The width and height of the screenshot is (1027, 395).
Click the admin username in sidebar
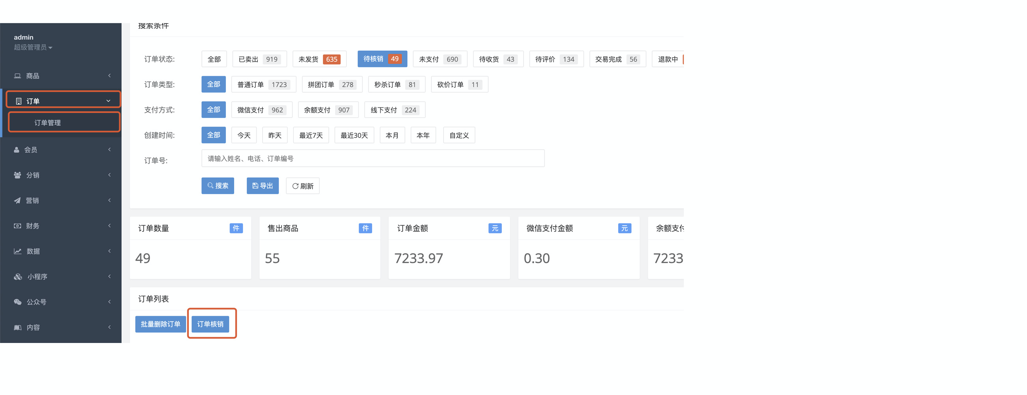[24, 37]
